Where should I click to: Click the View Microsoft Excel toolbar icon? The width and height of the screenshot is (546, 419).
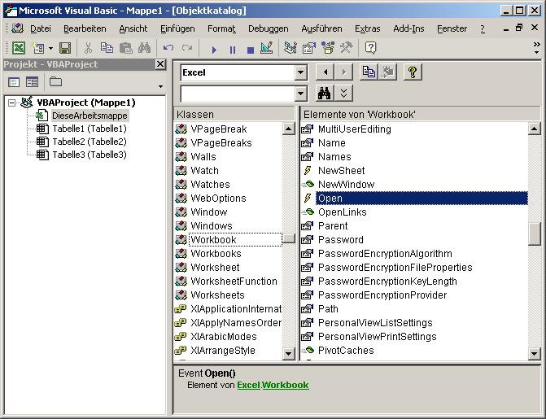pos(19,48)
